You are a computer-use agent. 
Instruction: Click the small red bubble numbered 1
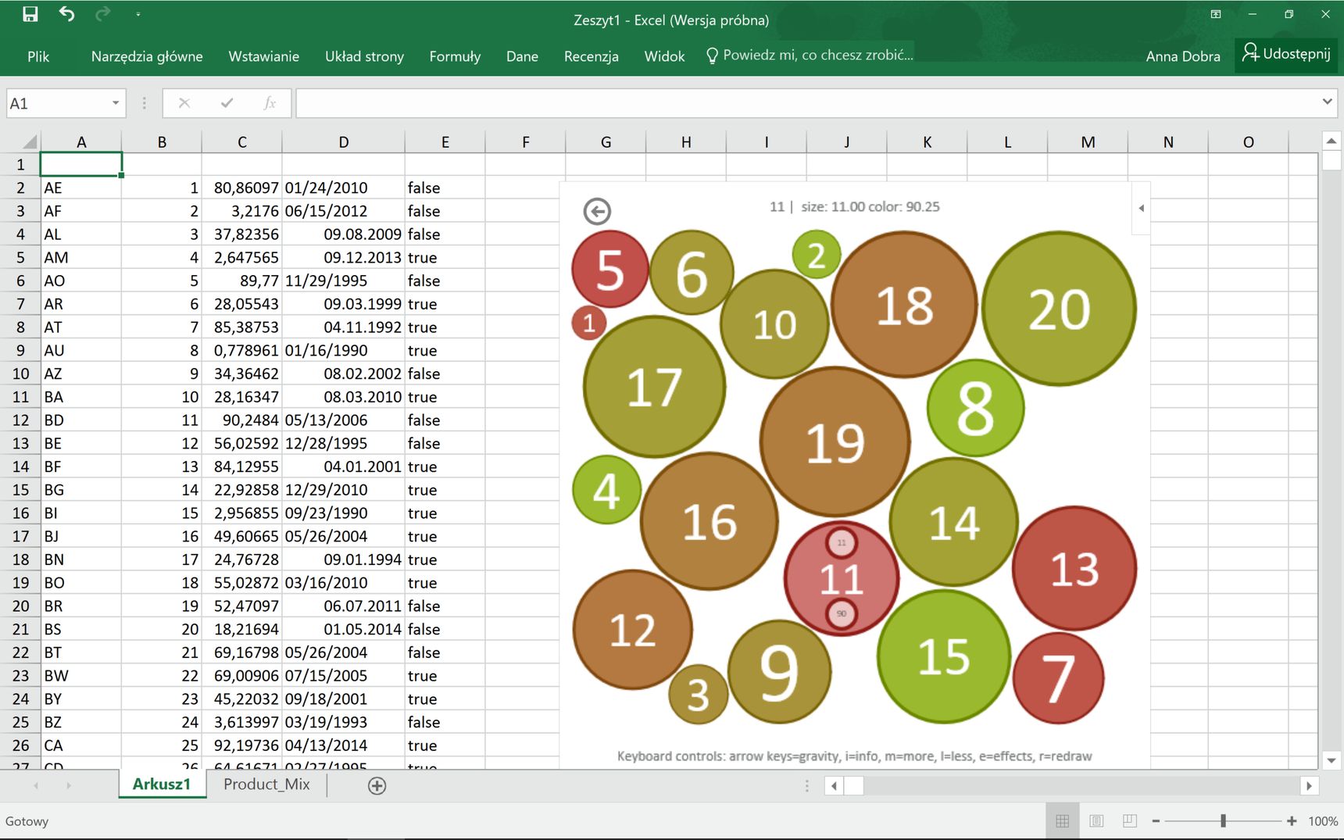[x=589, y=323]
